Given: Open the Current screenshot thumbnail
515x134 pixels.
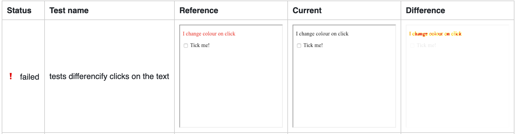Looking at the screenshot, I should click(x=344, y=86).
